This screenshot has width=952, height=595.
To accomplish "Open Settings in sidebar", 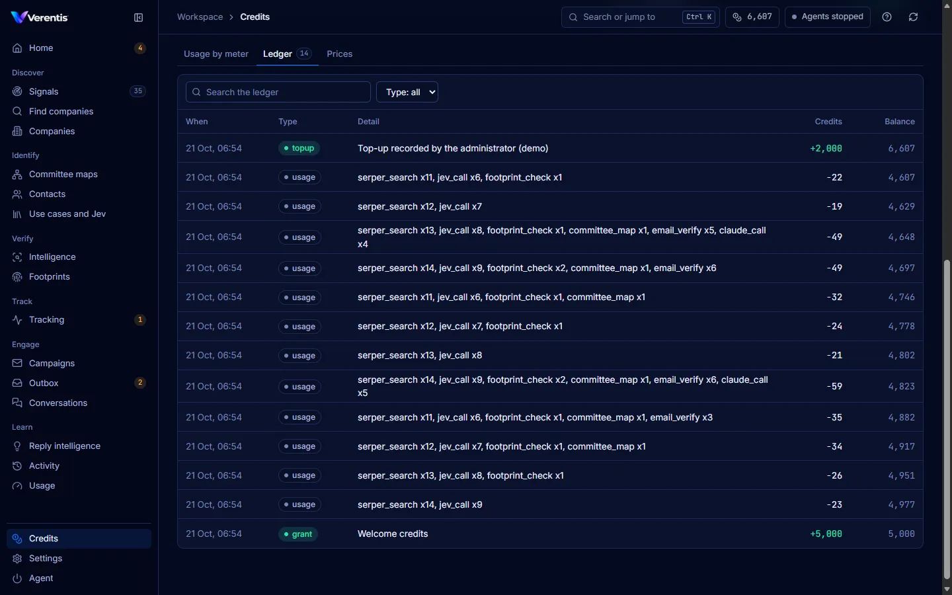I will point(79,558).
